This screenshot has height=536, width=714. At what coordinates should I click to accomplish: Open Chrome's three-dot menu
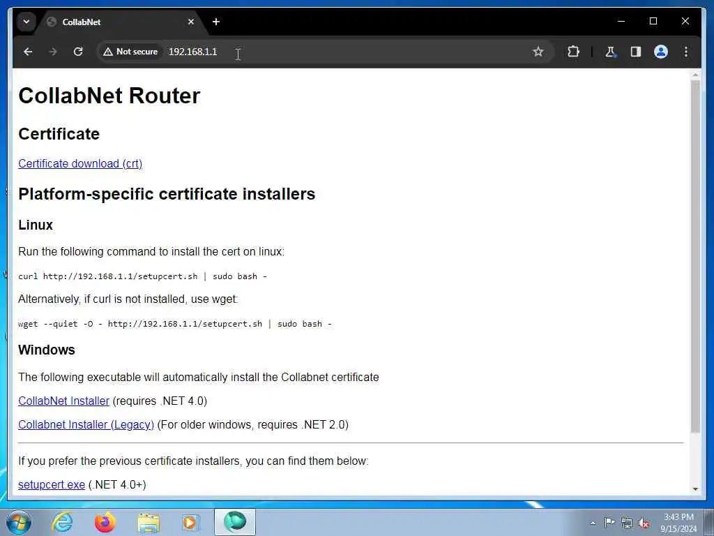[686, 52]
